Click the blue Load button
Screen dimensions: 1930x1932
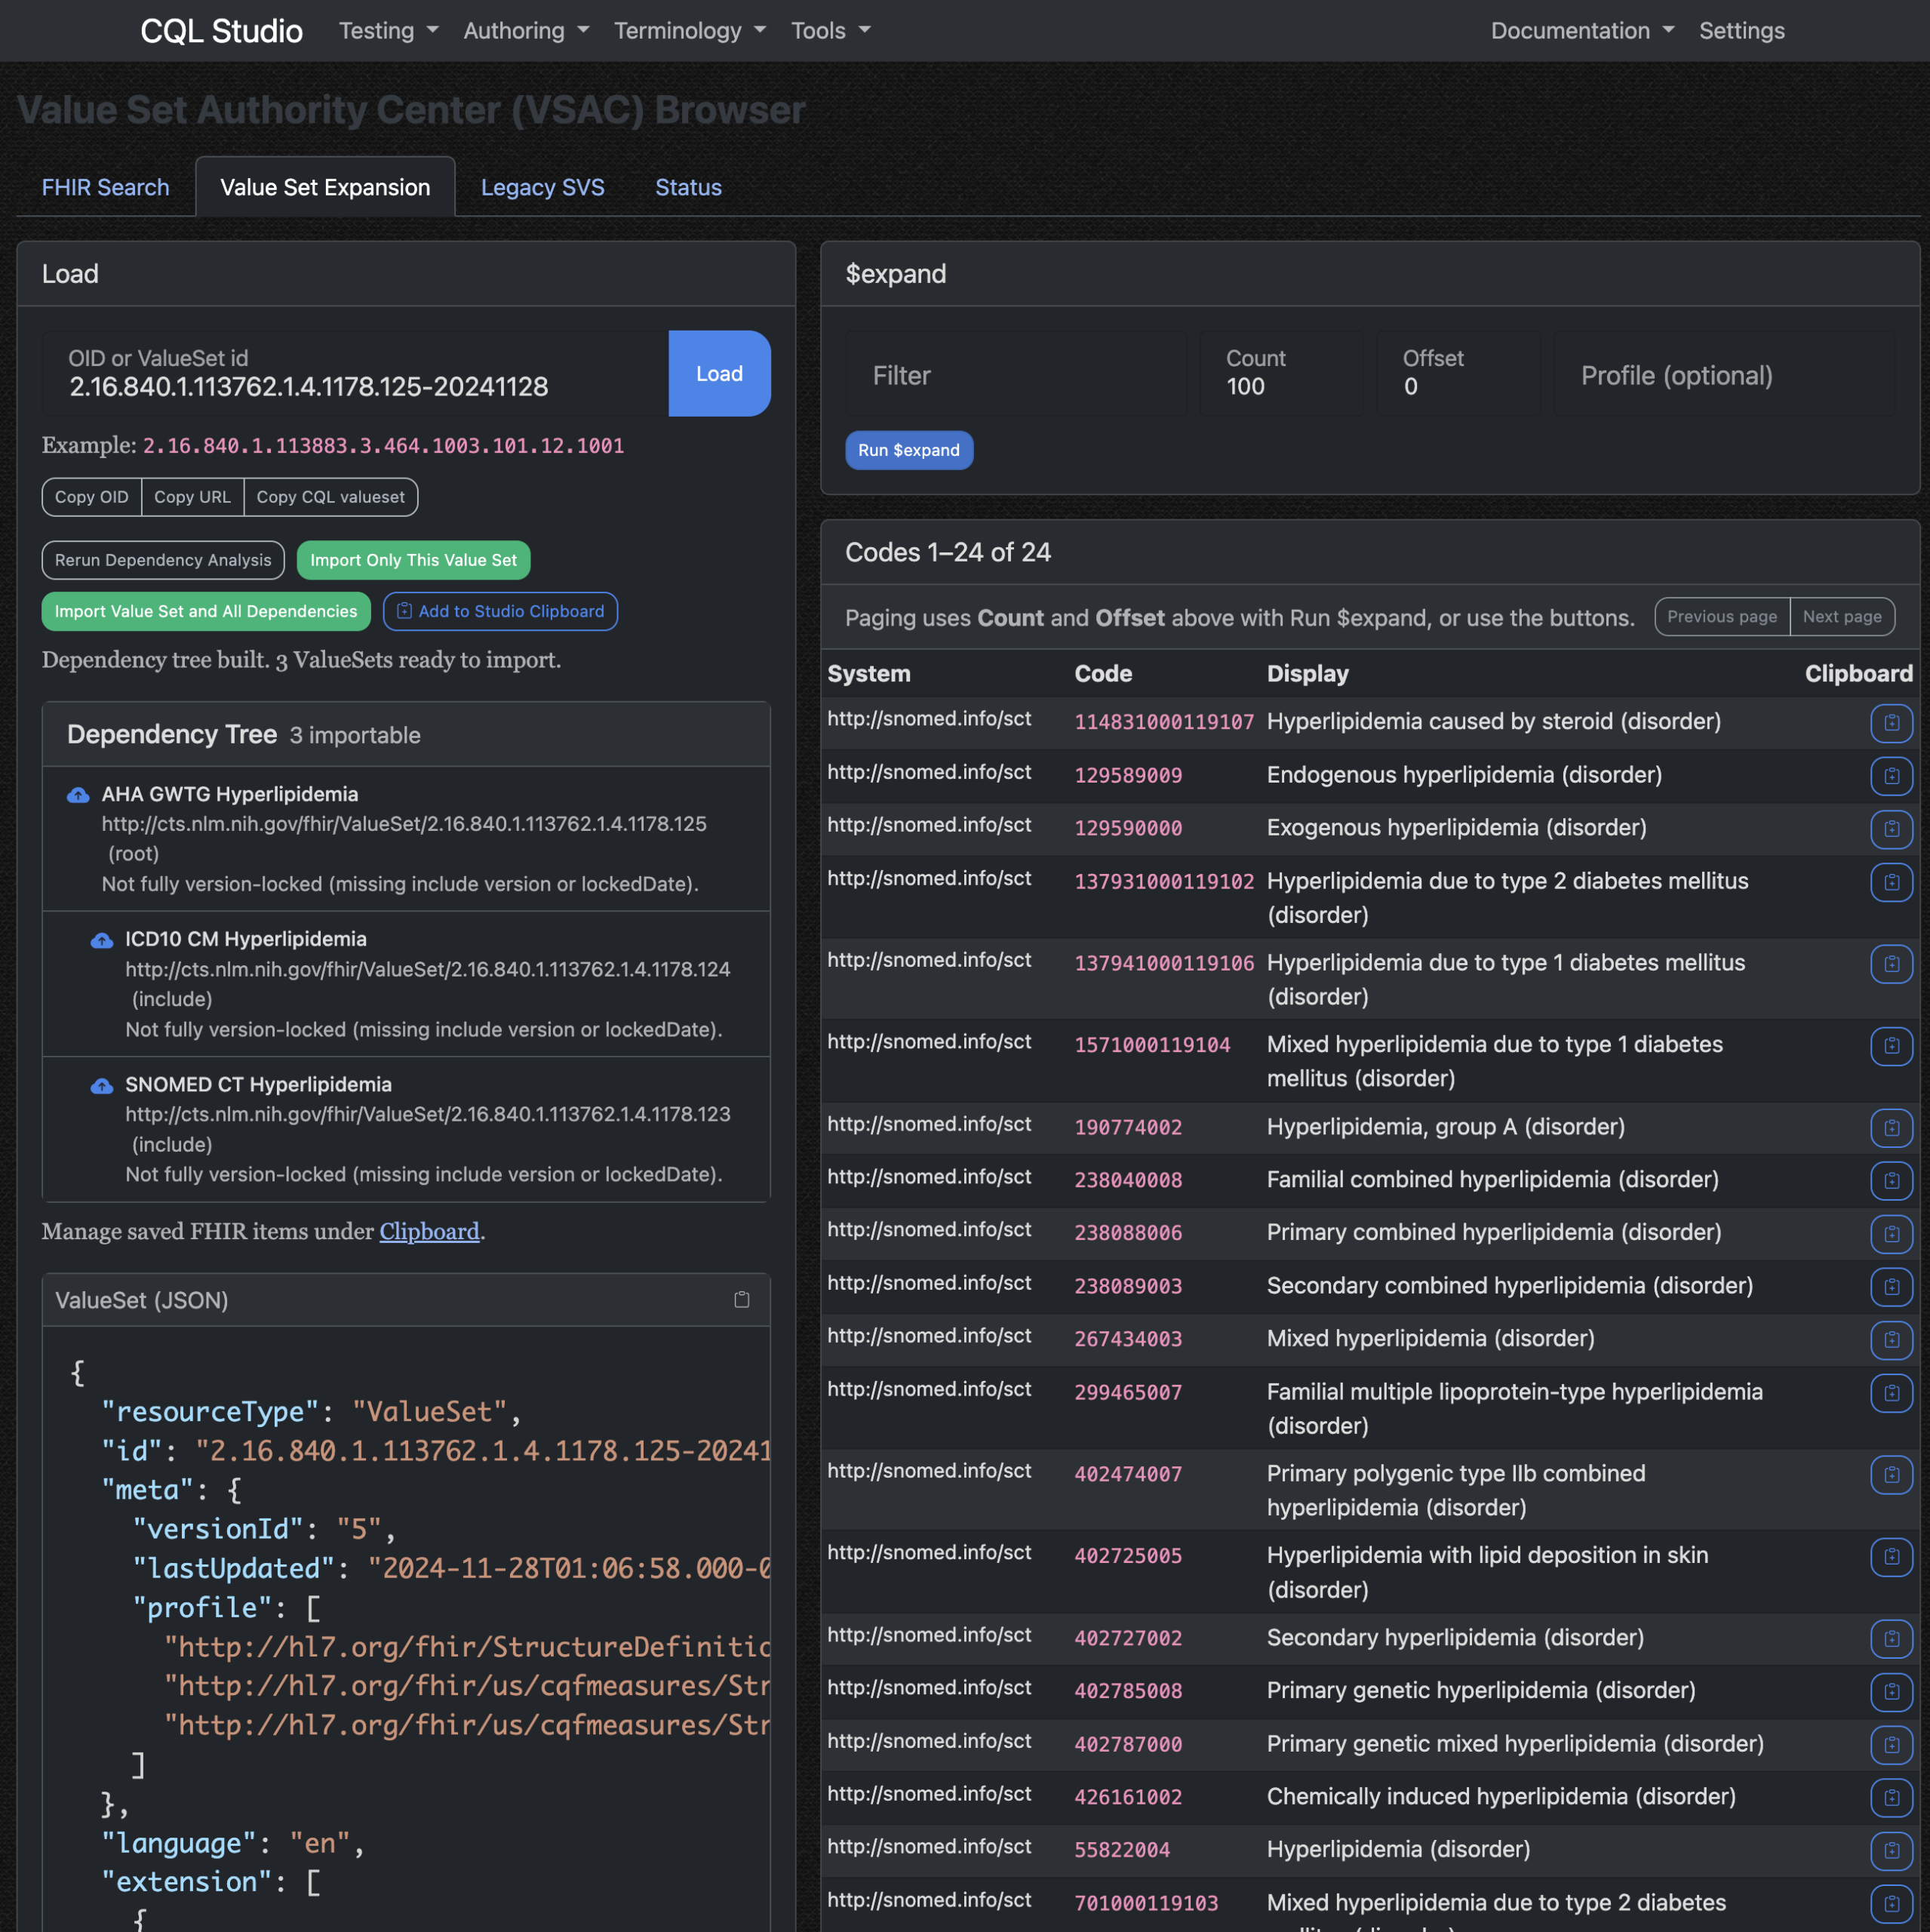pyautogui.click(x=719, y=373)
